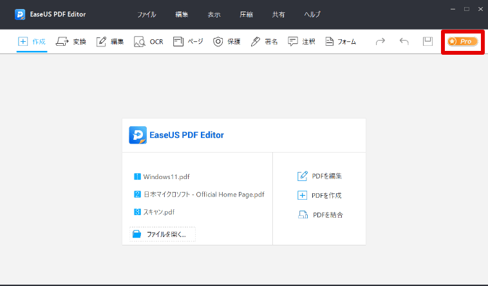Open recent file 日本マイクロソフト - Official Home Page.pdf
The image size is (488, 286).
click(199, 195)
